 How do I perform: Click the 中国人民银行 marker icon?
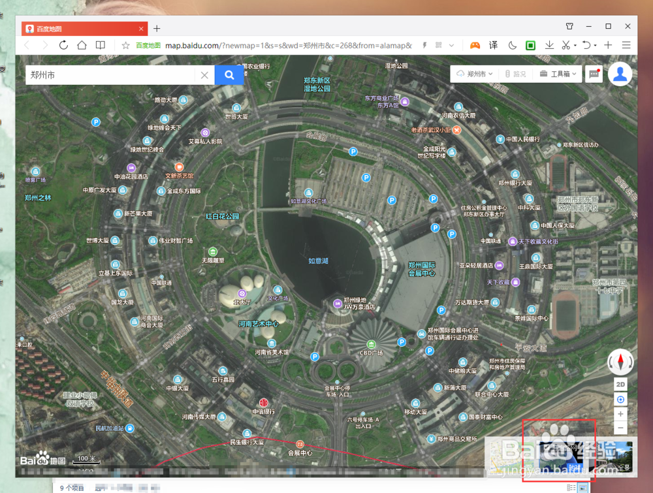coord(500,139)
